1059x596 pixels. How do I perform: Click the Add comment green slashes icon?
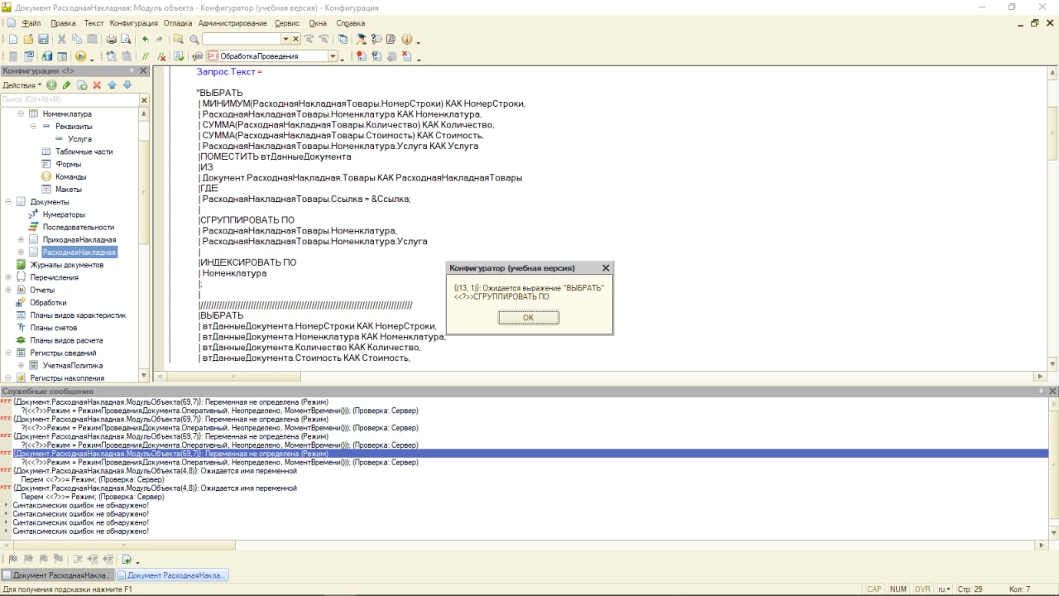(x=146, y=56)
